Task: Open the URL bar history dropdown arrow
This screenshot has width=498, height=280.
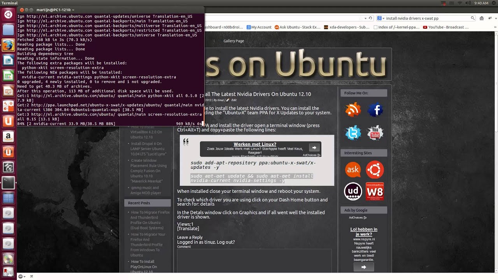Action: [x=365, y=18]
